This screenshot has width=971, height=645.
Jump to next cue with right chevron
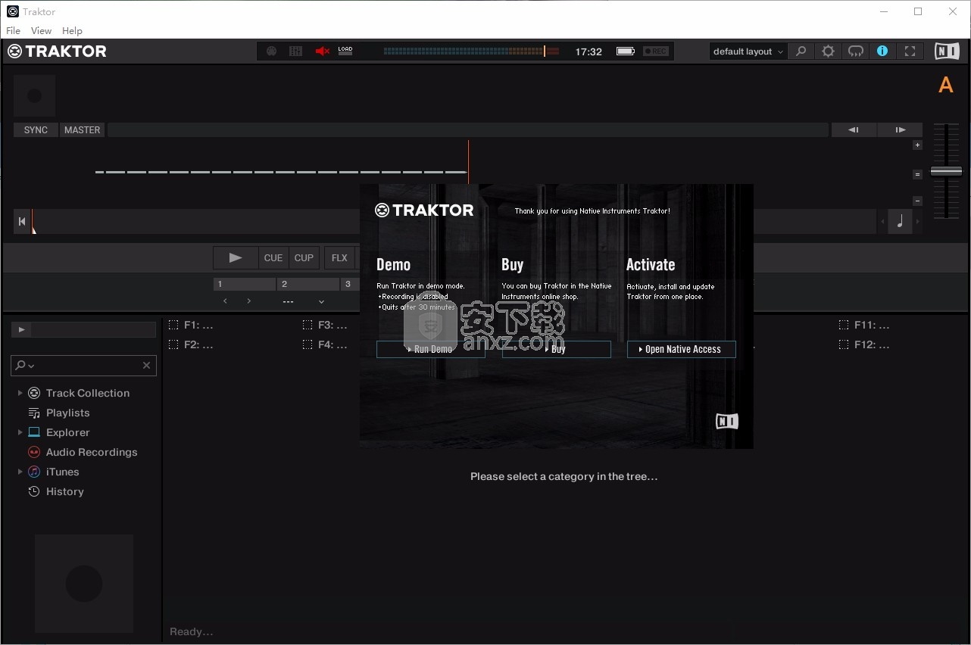248,301
